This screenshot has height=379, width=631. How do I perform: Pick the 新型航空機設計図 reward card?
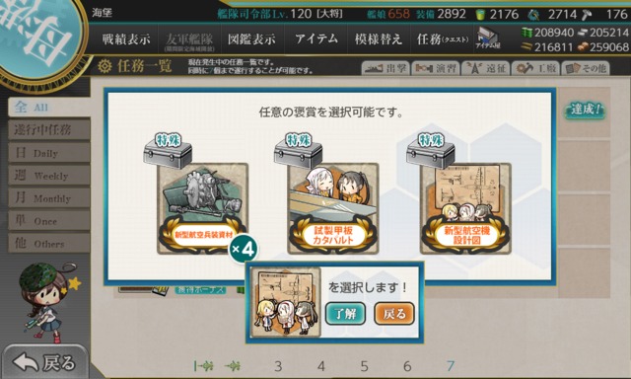pos(465,208)
